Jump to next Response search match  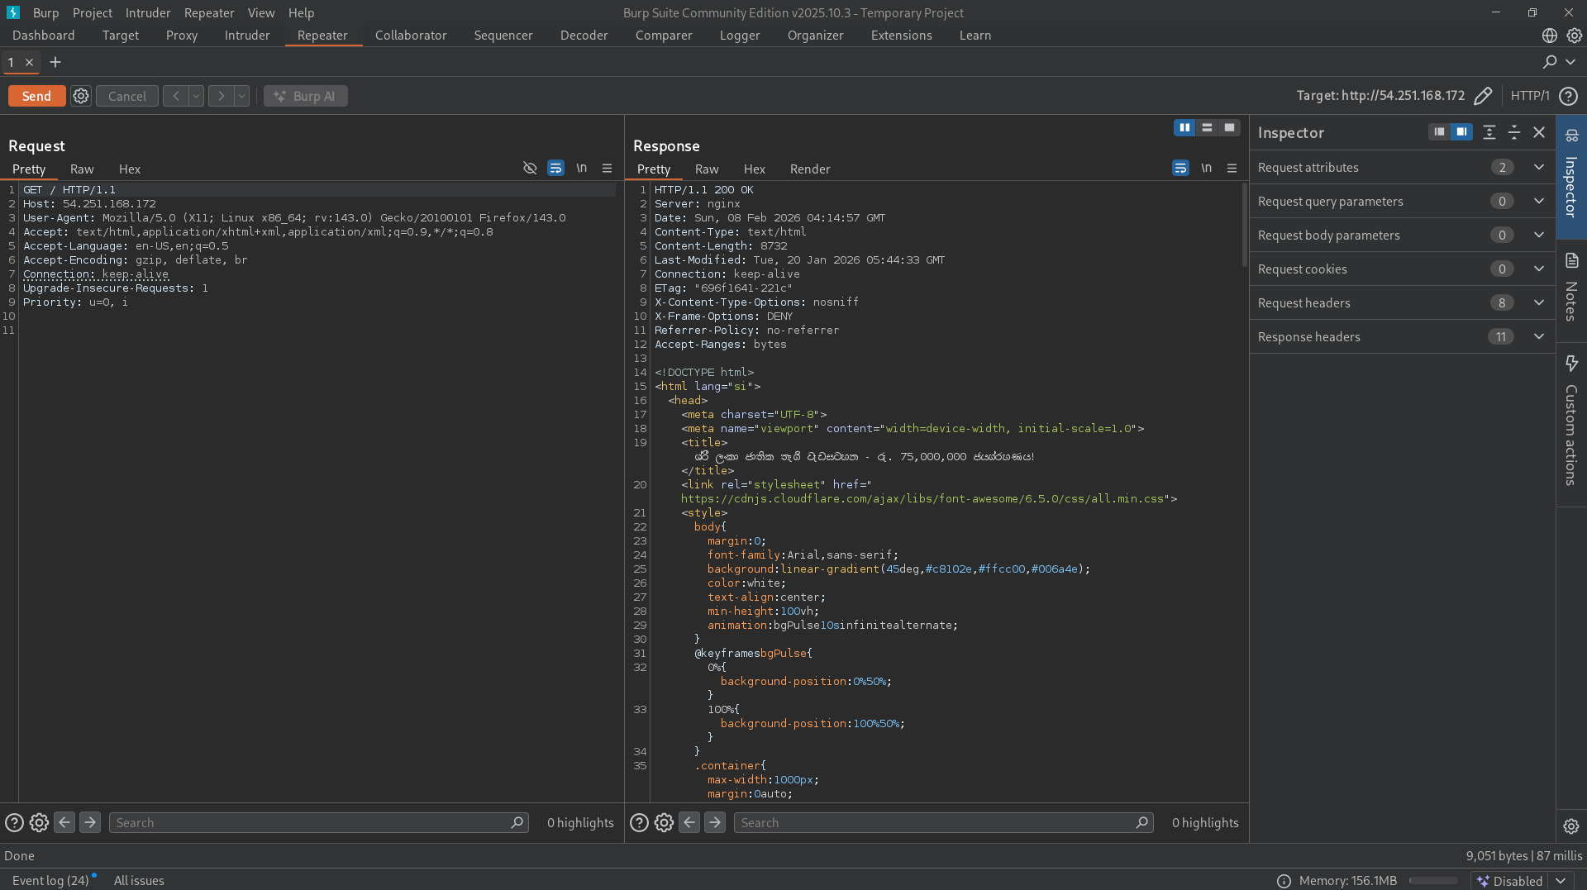[715, 822]
